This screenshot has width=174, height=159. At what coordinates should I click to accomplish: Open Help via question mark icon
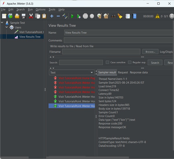click(x=135, y=16)
